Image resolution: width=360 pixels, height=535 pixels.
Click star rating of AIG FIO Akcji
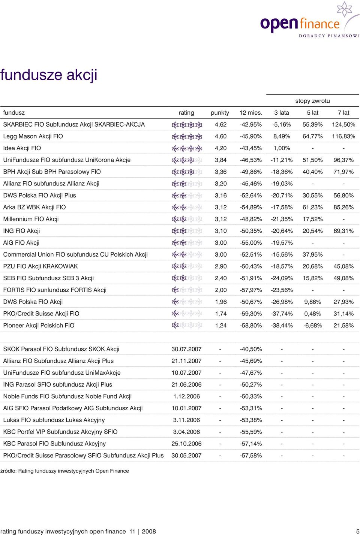point(187,243)
